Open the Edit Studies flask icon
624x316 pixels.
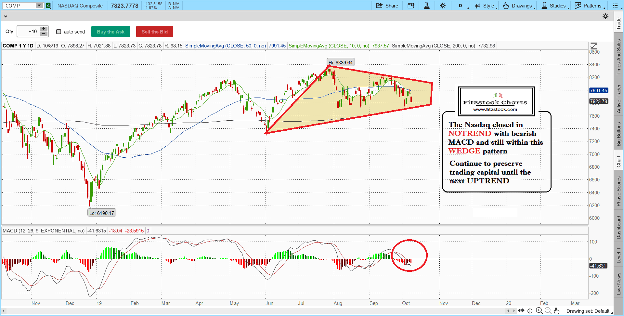(427, 6)
